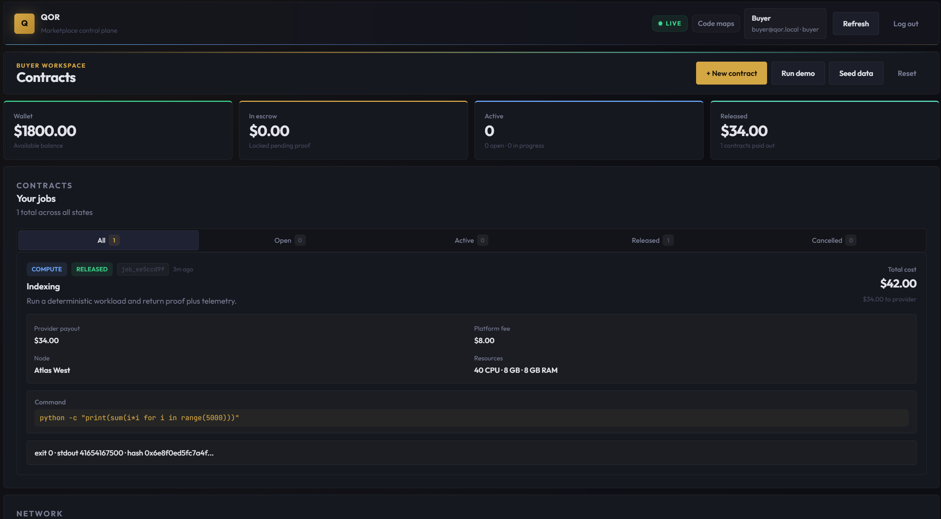Switch to the Open jobs tab
The image size is (941, 519).
pos(289,241)
